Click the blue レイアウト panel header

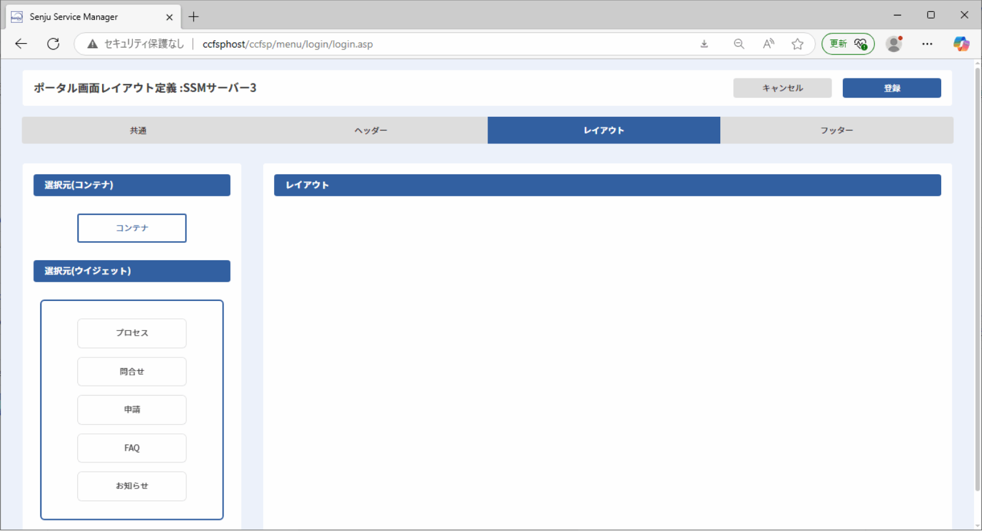coord(608,185)
